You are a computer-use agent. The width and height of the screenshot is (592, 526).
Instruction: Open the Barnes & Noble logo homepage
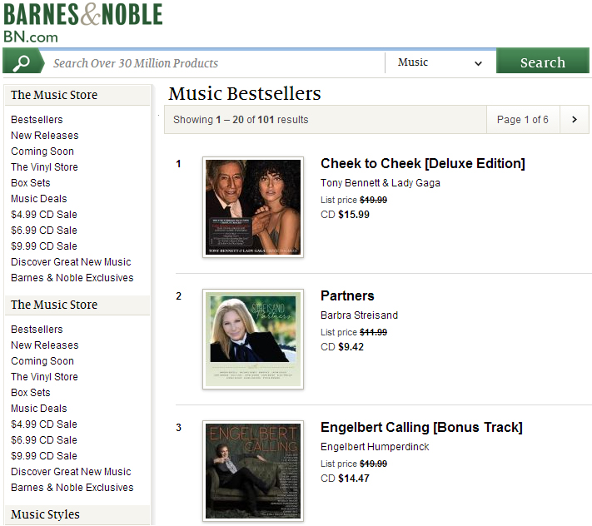(83, 22)
